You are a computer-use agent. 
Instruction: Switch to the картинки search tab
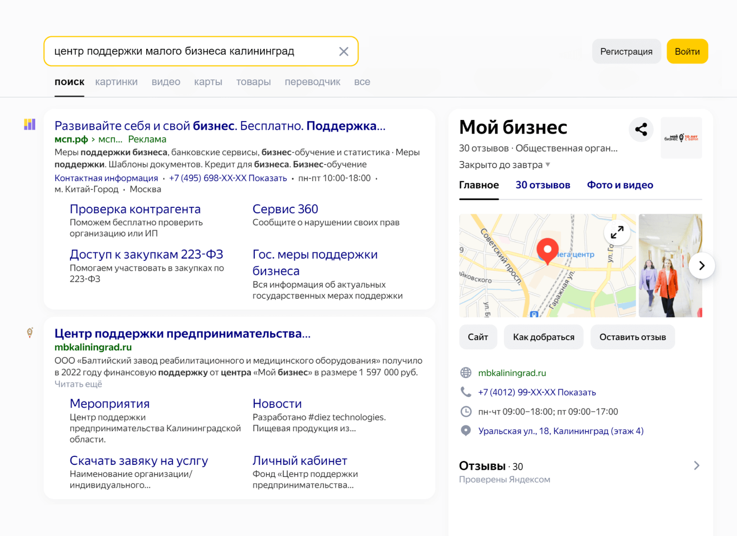tap(117, 82)
